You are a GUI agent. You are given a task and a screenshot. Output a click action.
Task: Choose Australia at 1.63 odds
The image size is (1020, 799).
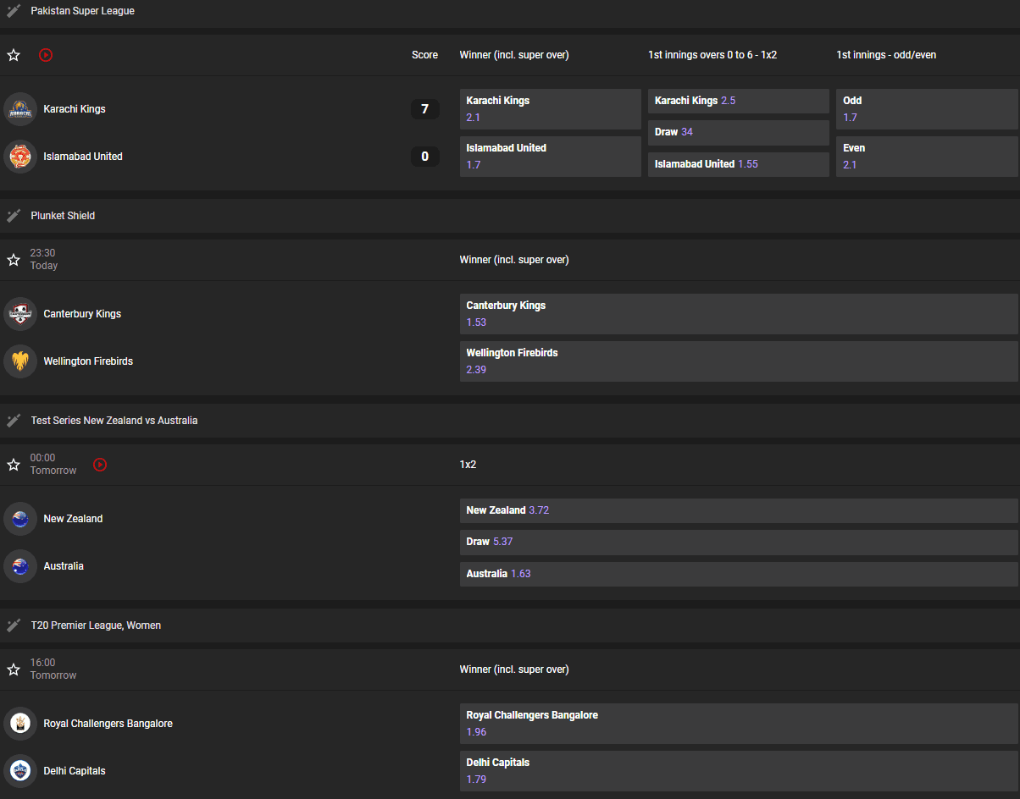point(739,574)
